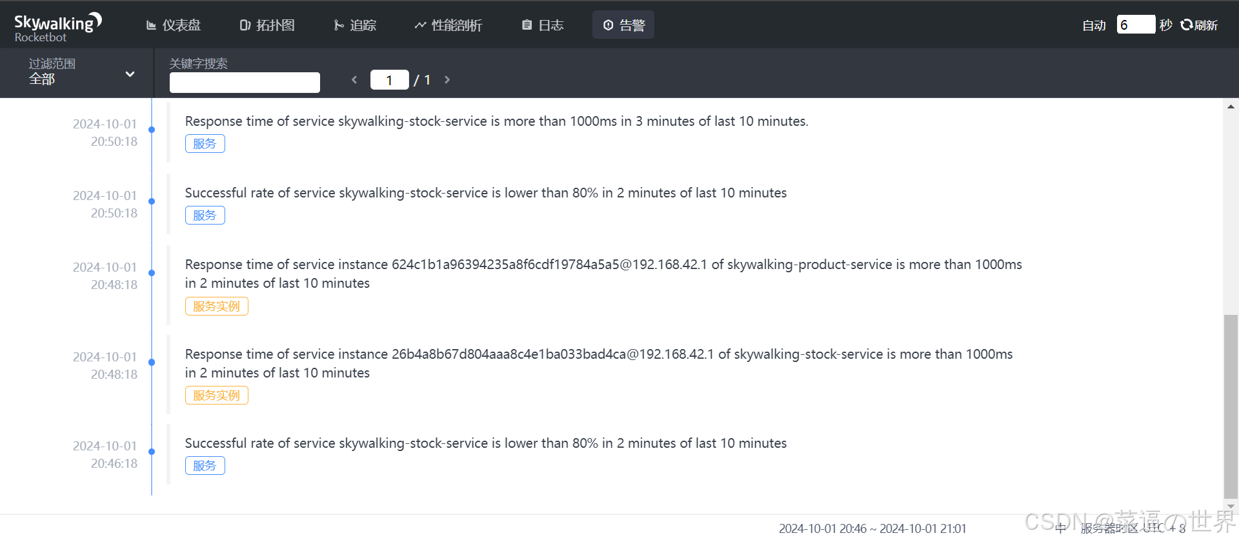This screenshot has height=542, width=1239.
Task: Select the 20:50:18 successful rate lower than 80% message
Action: 486,193
